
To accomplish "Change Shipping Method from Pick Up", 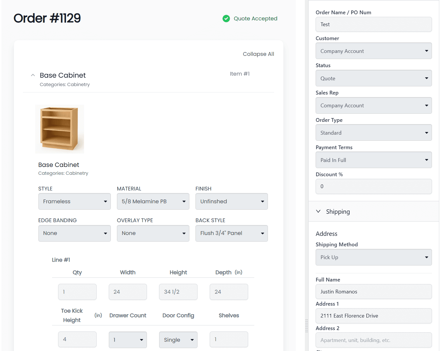I will click(x=374, y=257).
